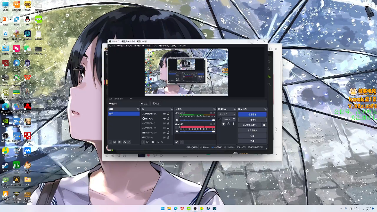Open the Edit menu in OBS

point(120,45)
